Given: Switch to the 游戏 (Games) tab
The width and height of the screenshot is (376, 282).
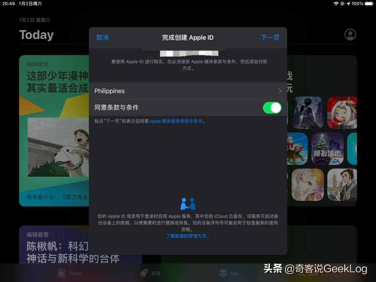Looking at the screenshot, I should coord(150,273).
